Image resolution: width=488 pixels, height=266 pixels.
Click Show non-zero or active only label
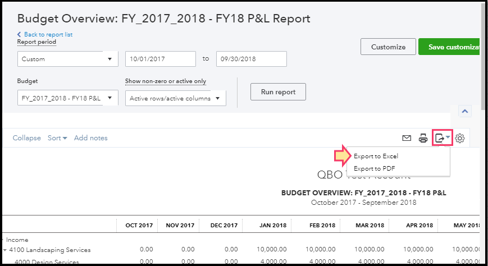pos(166,81)
